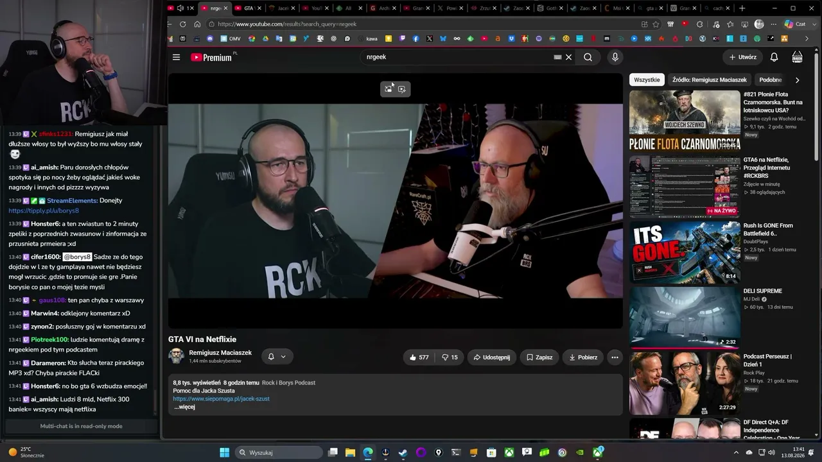The width and height of the screenshot is (822, 462).
Task: Click the magnifier search button
Action: [588, 57]
